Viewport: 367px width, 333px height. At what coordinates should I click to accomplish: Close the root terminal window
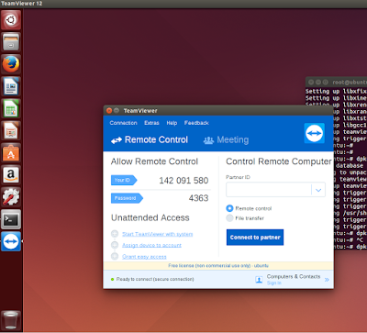[x=311, y=82]
